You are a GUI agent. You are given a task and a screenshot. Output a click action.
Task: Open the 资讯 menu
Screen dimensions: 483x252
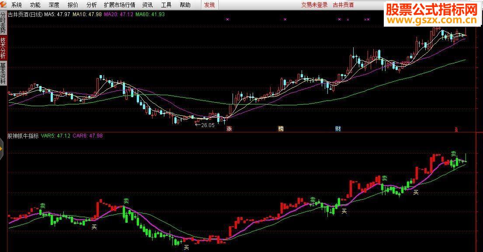pos(147,5)
